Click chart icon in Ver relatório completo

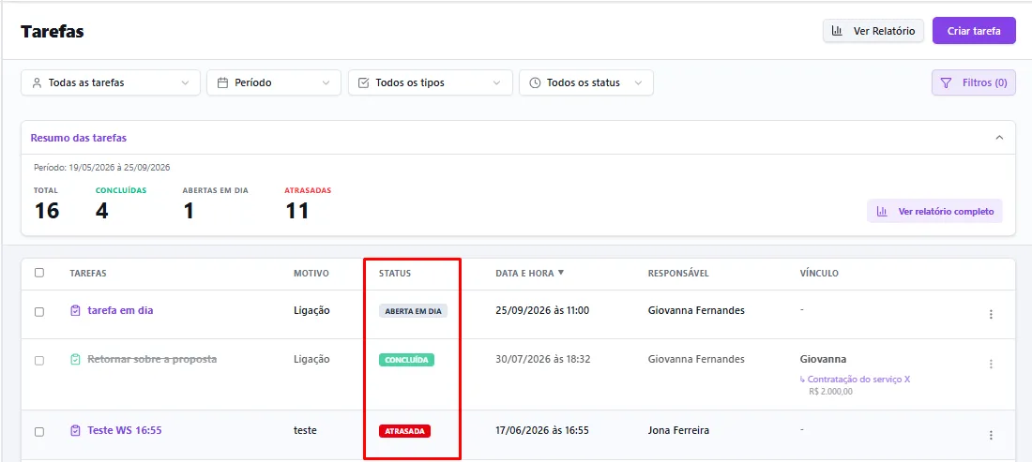881,212
